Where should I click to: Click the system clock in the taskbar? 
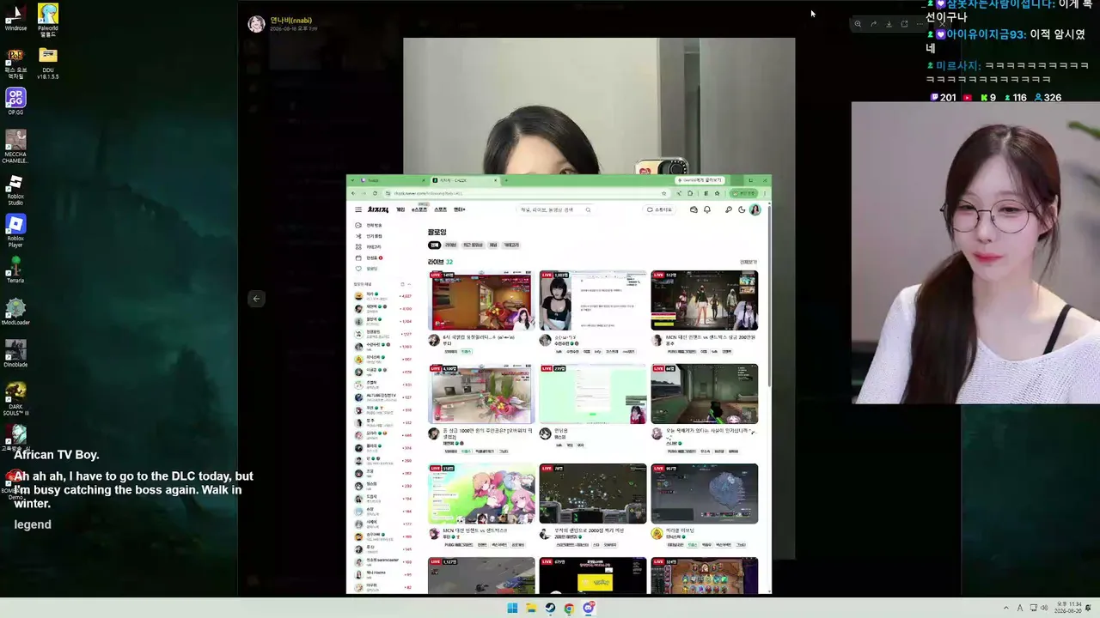[1069, 608]
